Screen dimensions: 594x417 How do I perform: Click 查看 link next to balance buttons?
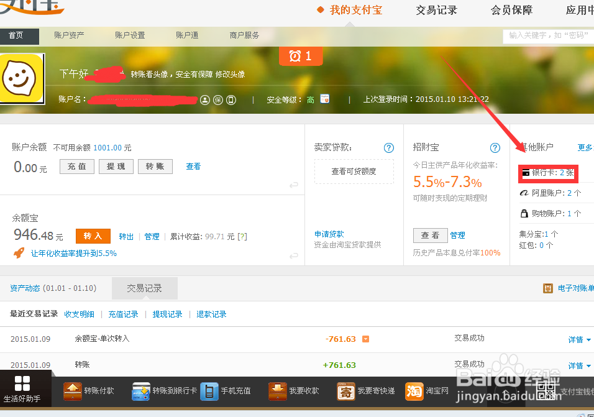click(x=193, y=167)
